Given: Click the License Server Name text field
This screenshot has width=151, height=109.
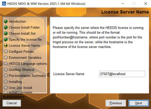Looking at the screenshot, I should [122, 74].
